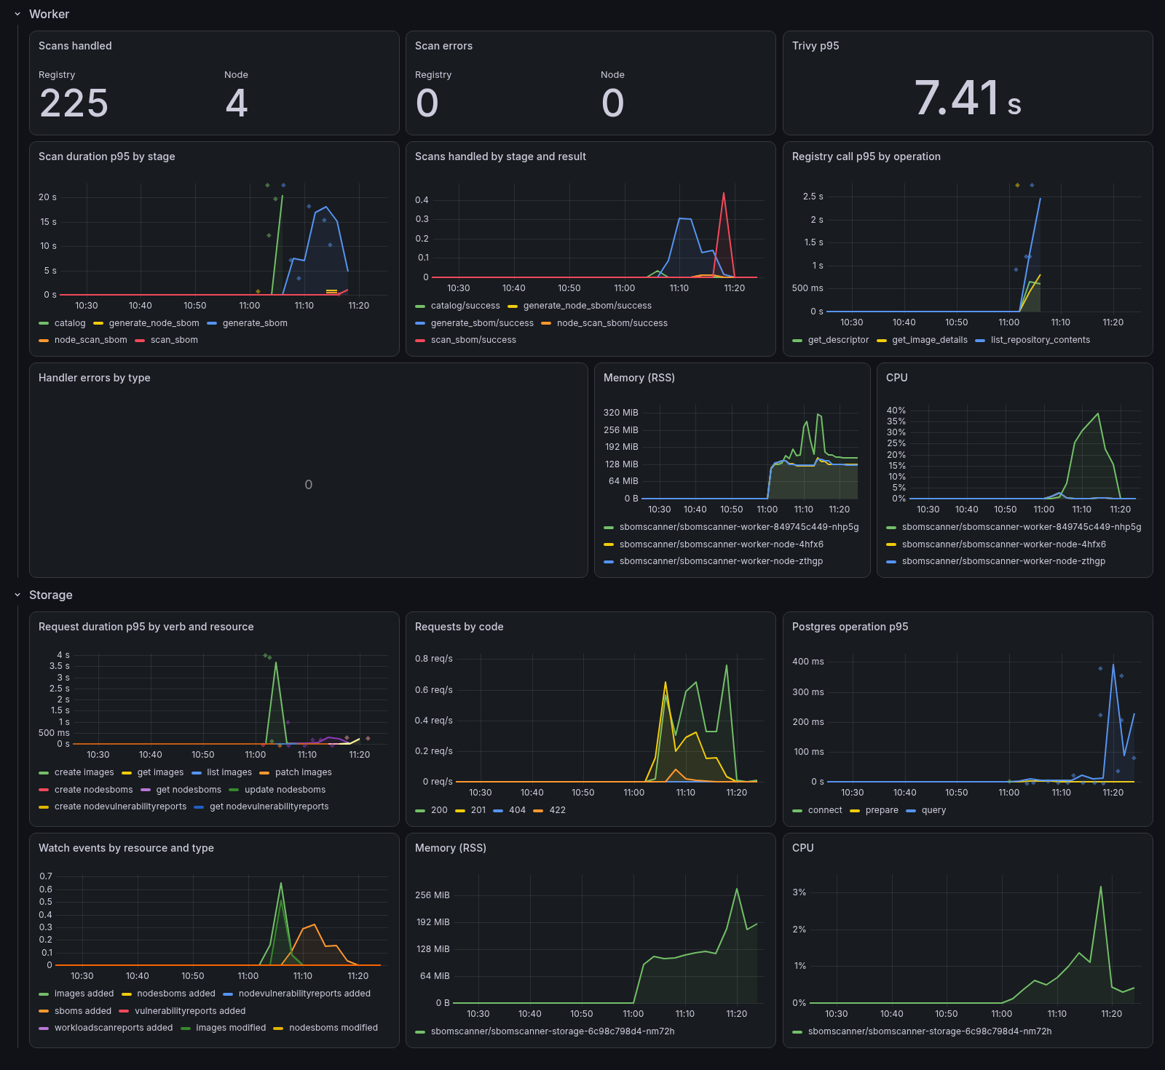Select the 422 status code legend entry
This screenshot has height=1070, width=1165.
coord(557,810)
